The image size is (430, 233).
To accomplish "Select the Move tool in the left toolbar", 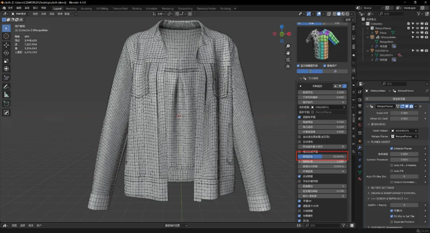I will point(6,45).
